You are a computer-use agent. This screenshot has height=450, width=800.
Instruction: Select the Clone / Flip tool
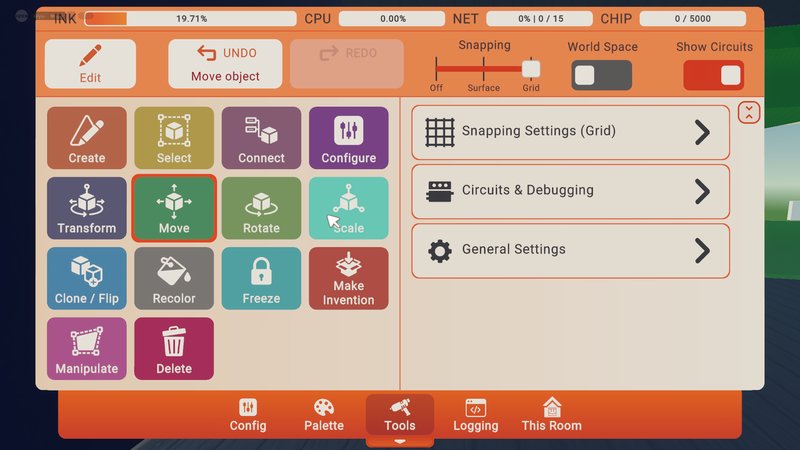coord(87,278)
